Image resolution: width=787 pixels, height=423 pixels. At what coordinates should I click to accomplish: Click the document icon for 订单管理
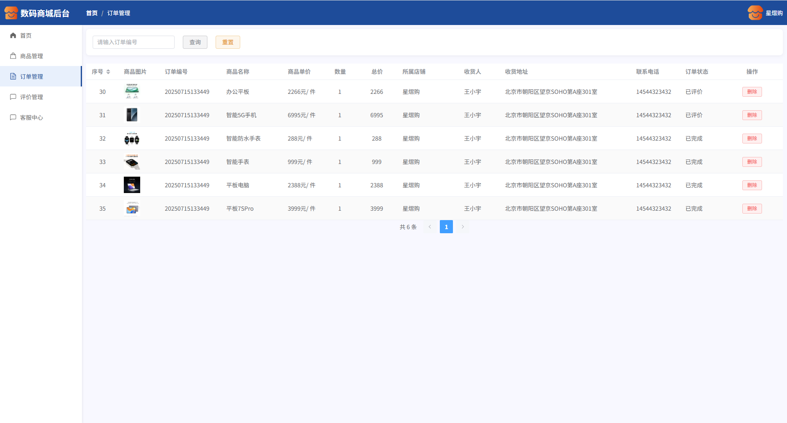coord(13,77)
